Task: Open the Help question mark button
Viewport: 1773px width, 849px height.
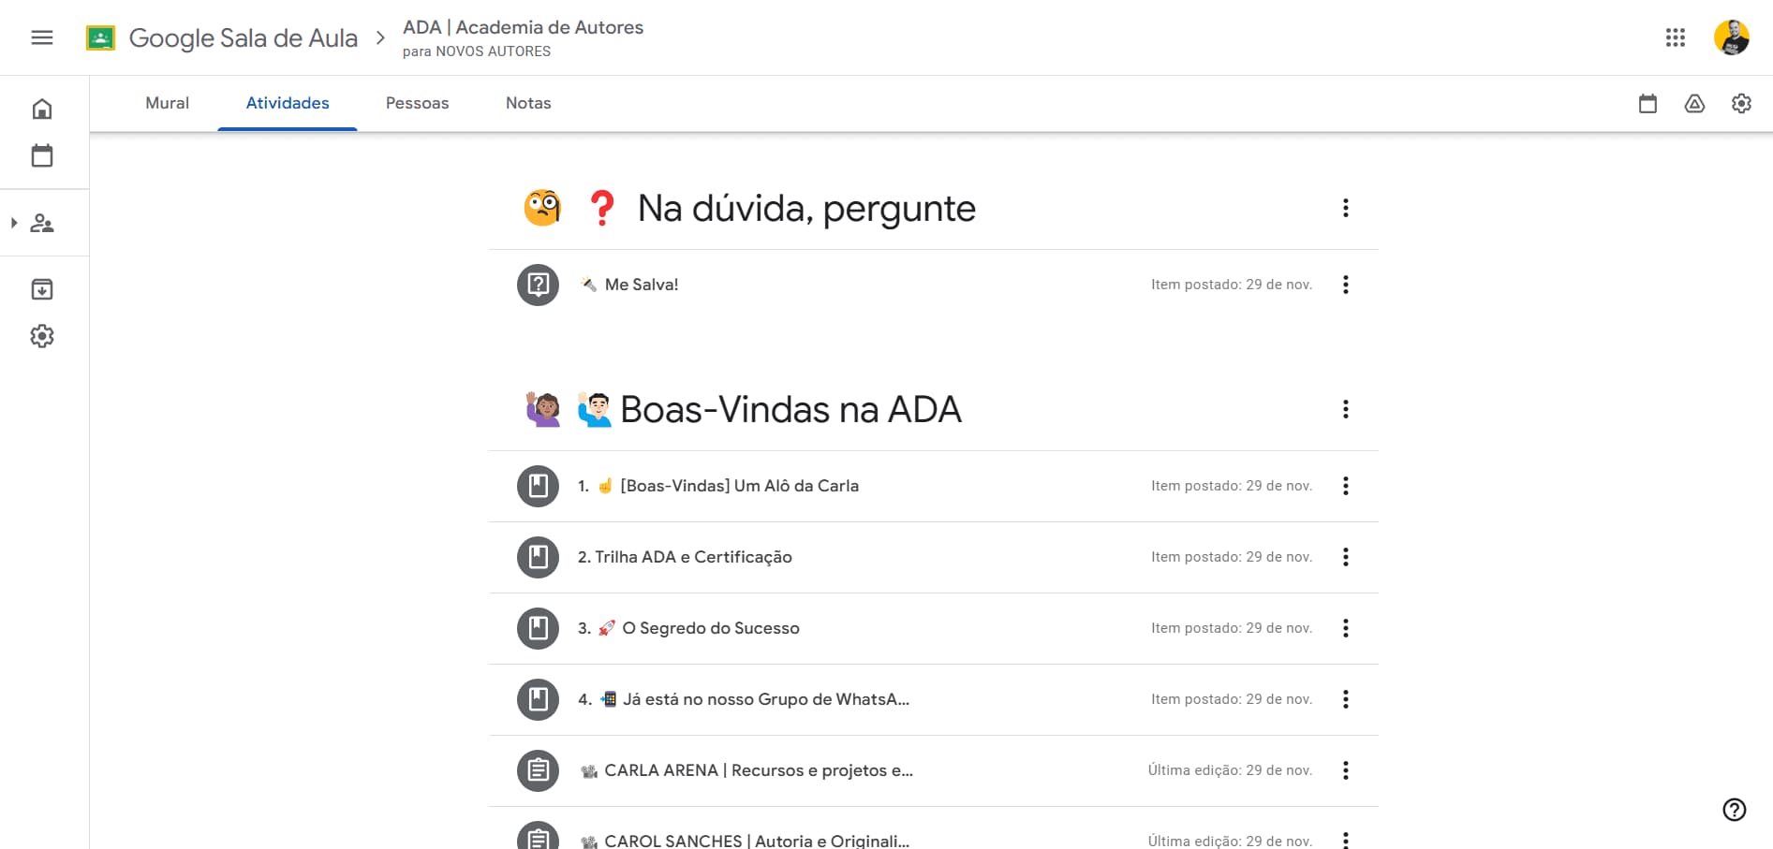Action: coord(1734,810)
